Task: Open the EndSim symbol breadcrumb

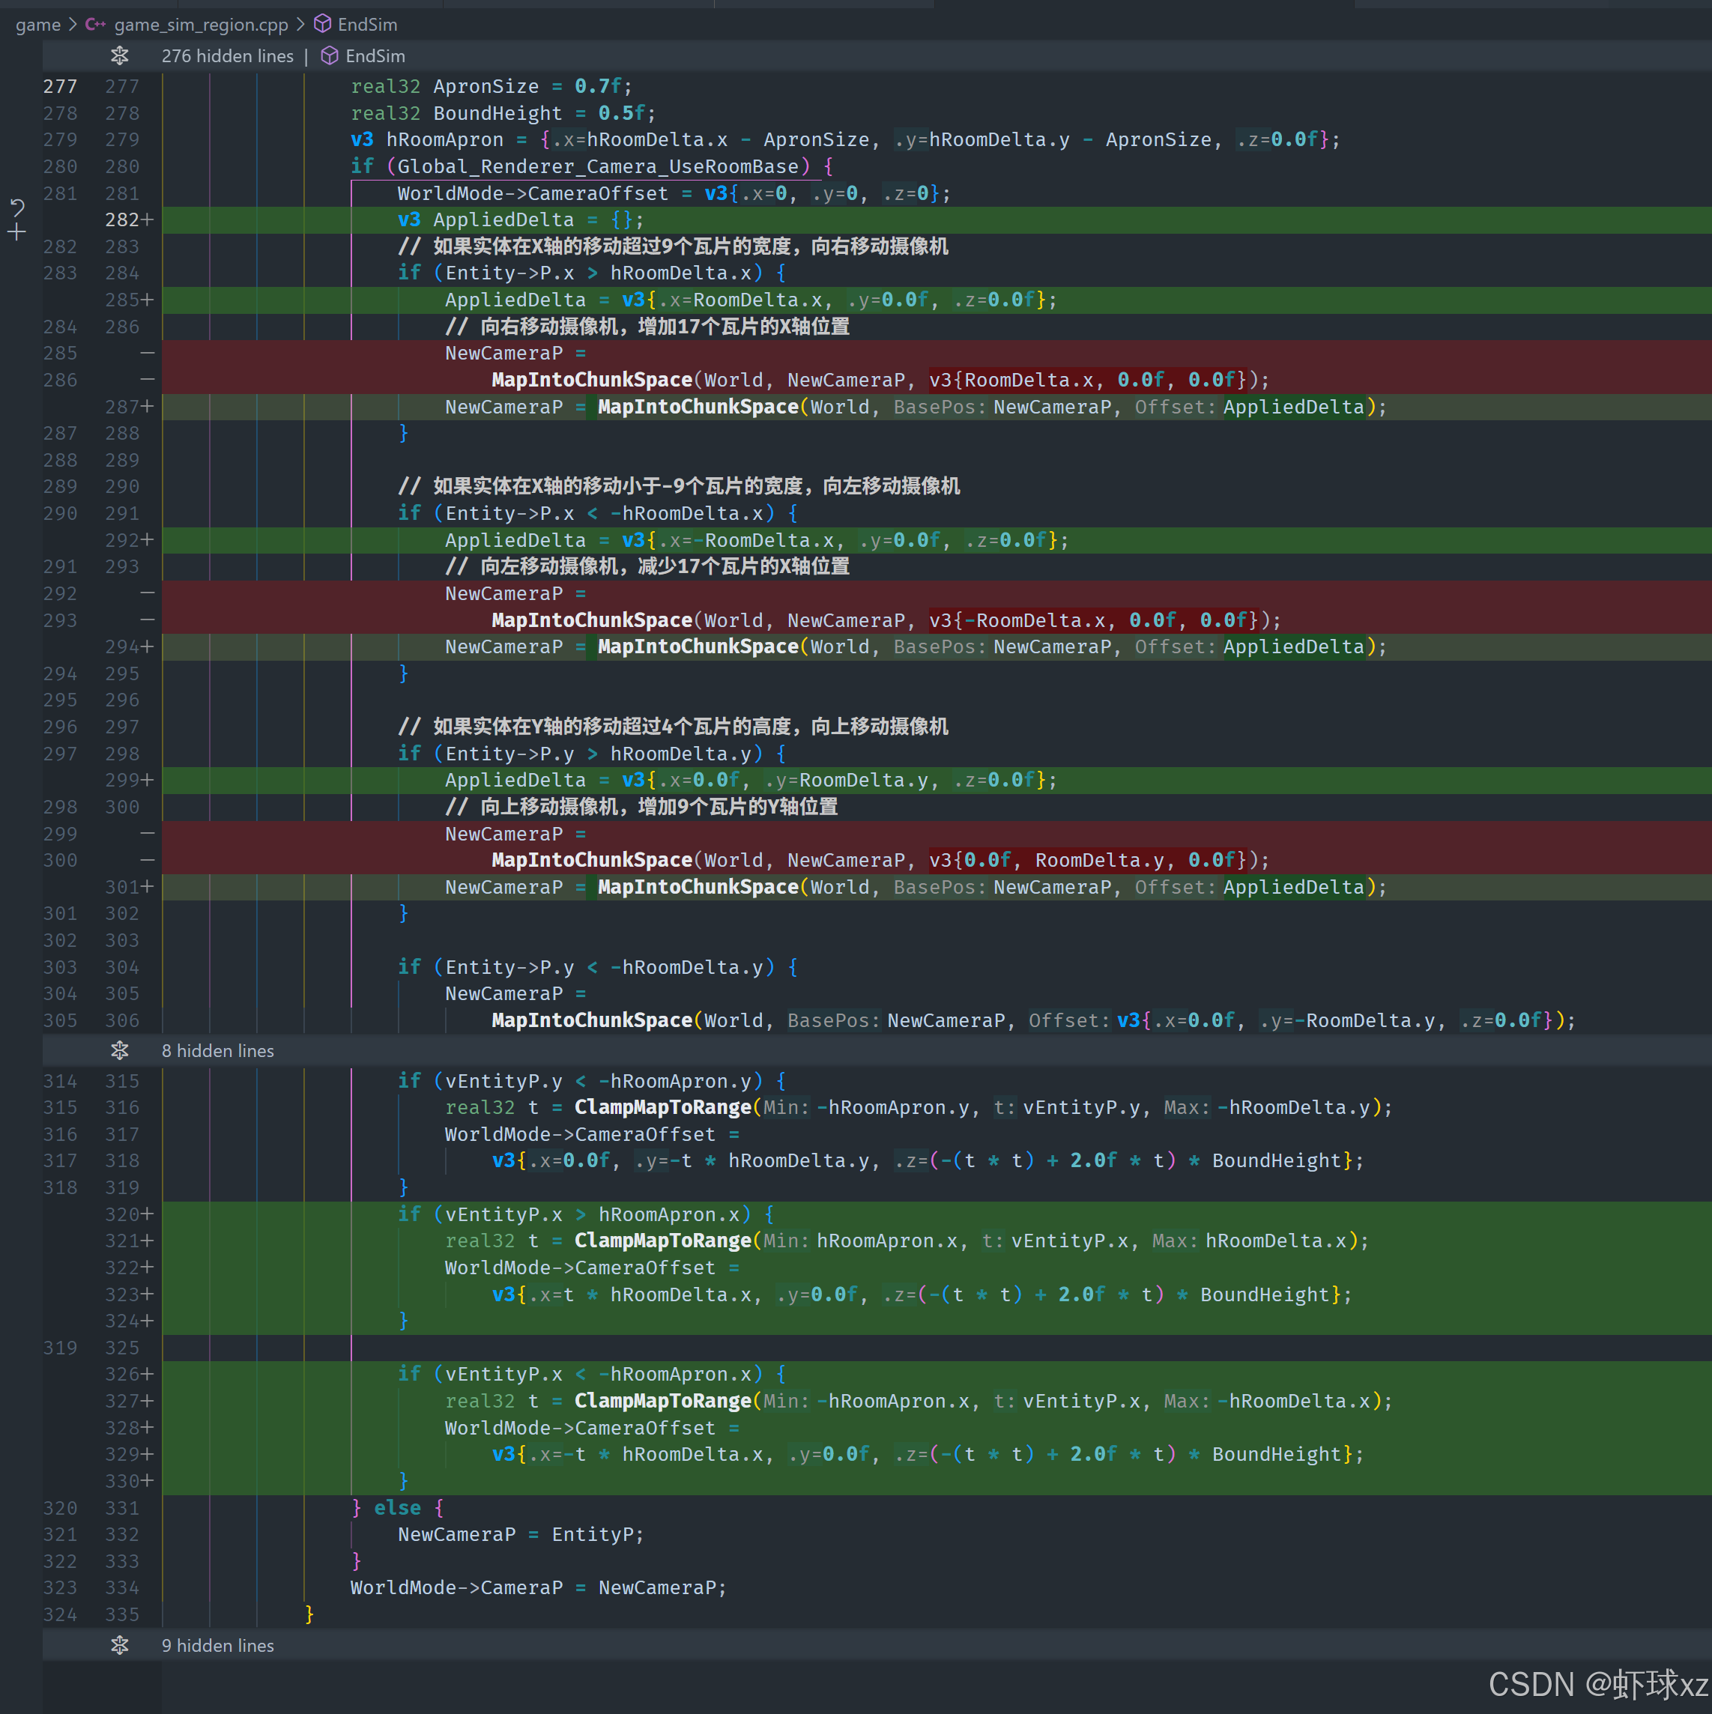Action: pyautogui.click(x=367, y=25)
